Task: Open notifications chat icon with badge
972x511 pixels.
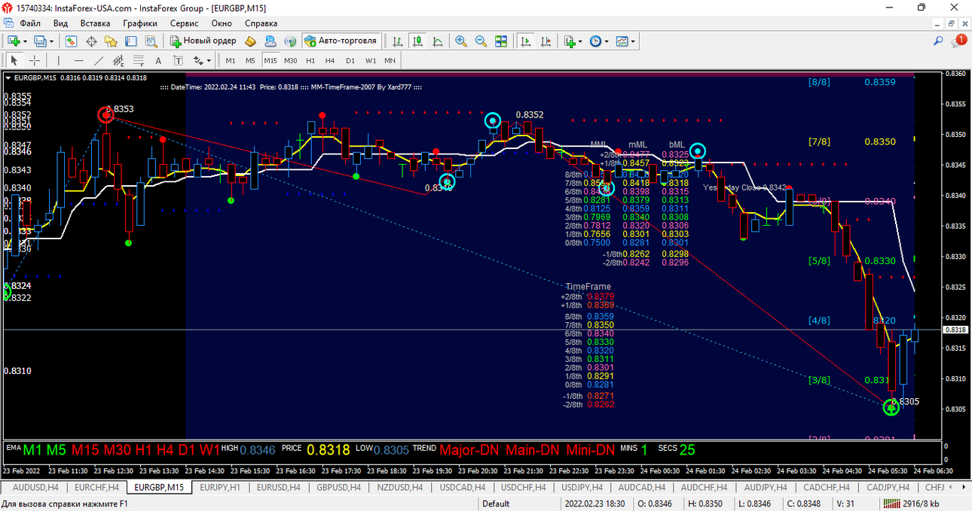Action: pos(958,41)
